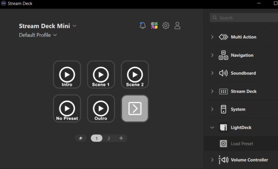Switch to page 1
The image size is (278, 169).
(x=97, y=138)
